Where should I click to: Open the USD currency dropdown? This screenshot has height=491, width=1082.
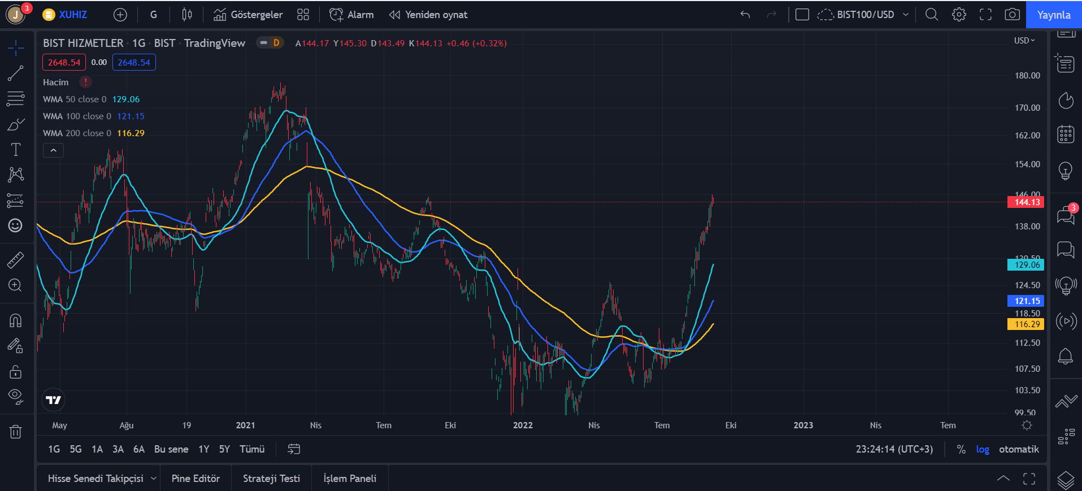pos(1024,41)
